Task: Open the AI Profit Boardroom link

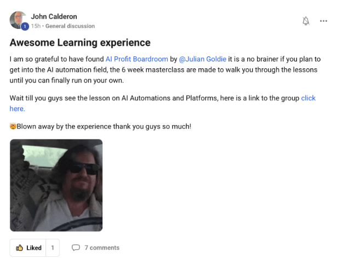Action: point(136,59)
